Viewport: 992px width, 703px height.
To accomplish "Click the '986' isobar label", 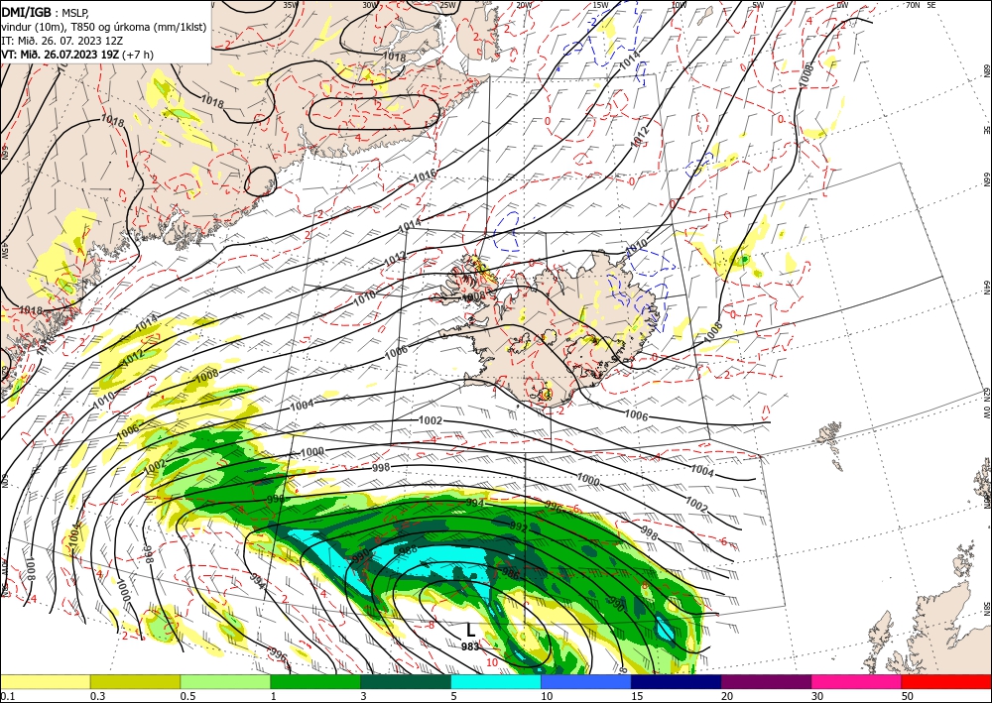I will coord(510,572).
